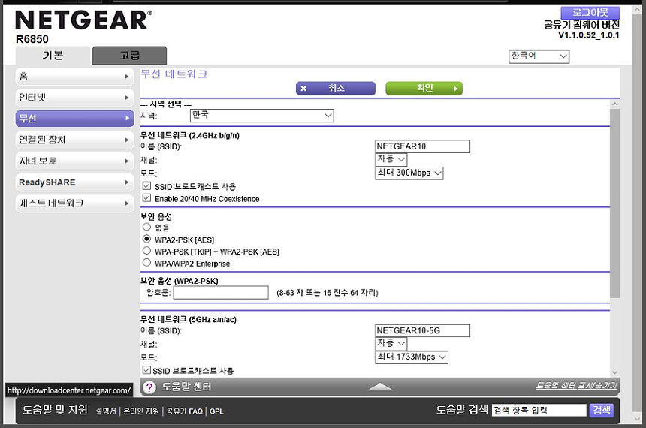Toggle 2.4GHz SSID 브로드캐스트 사용 checkbox

pyautogui.click(x=146, y=186)
